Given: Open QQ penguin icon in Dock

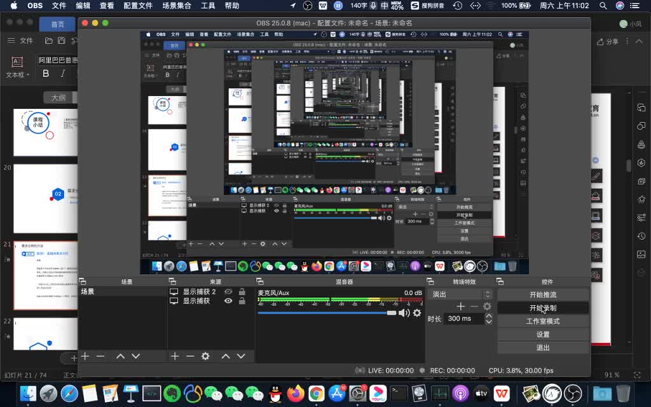Looking at the screenshot, I should [x=275, y=393].
